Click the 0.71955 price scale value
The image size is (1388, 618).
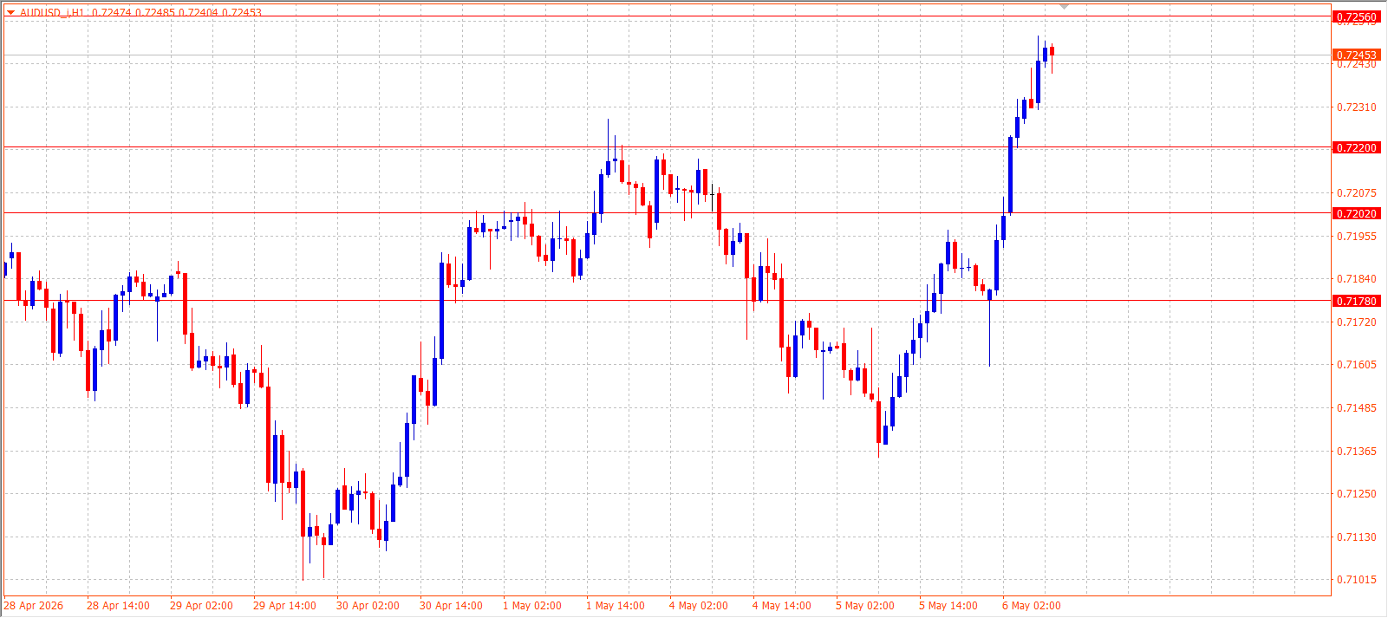point(1357,237)
